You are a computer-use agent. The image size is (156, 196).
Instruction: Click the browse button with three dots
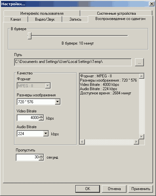(x=139, y=62)
